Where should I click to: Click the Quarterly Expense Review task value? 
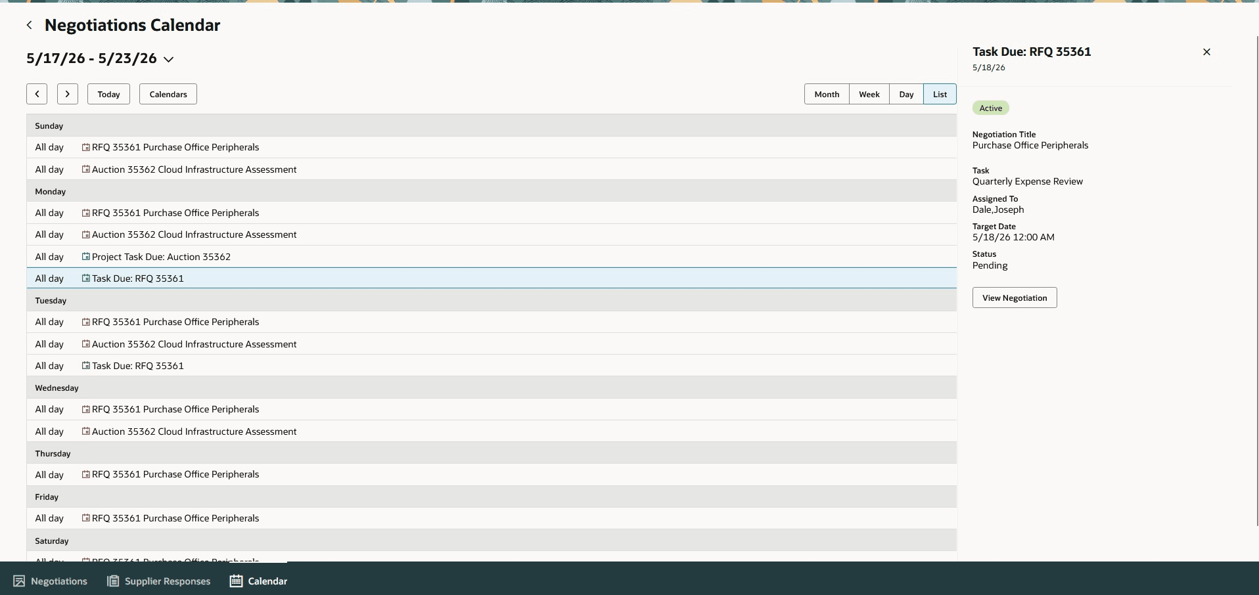point(1028,181)
